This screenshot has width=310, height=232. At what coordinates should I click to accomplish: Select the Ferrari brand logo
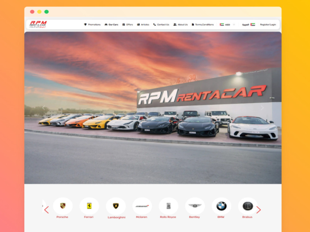(x=89, y=206)
